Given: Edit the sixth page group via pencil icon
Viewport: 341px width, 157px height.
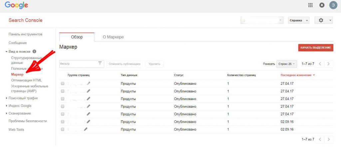Looking at the screenshot, I should point(88,122).
